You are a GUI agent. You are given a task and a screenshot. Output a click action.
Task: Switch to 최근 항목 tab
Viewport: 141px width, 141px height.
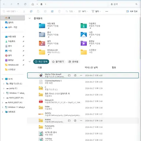(41, 62)
